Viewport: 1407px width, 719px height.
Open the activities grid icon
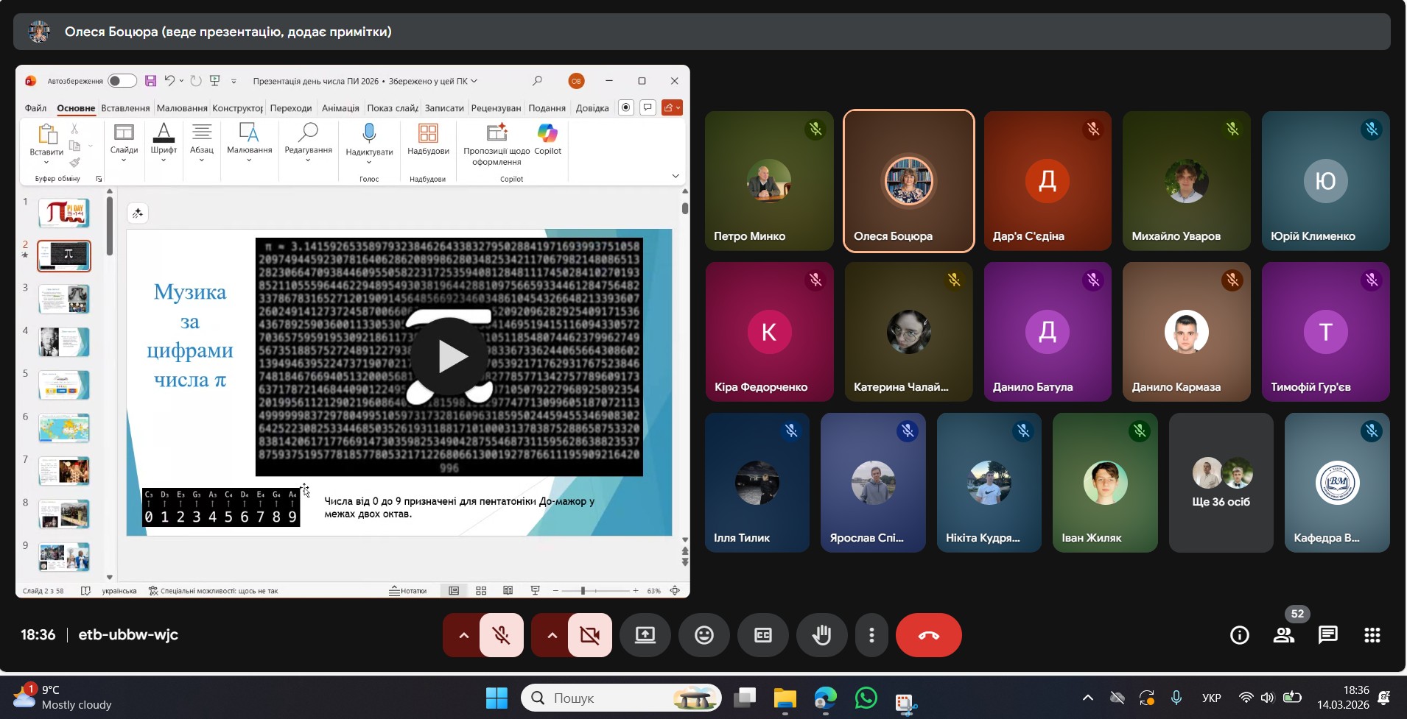pos(1372,635)
